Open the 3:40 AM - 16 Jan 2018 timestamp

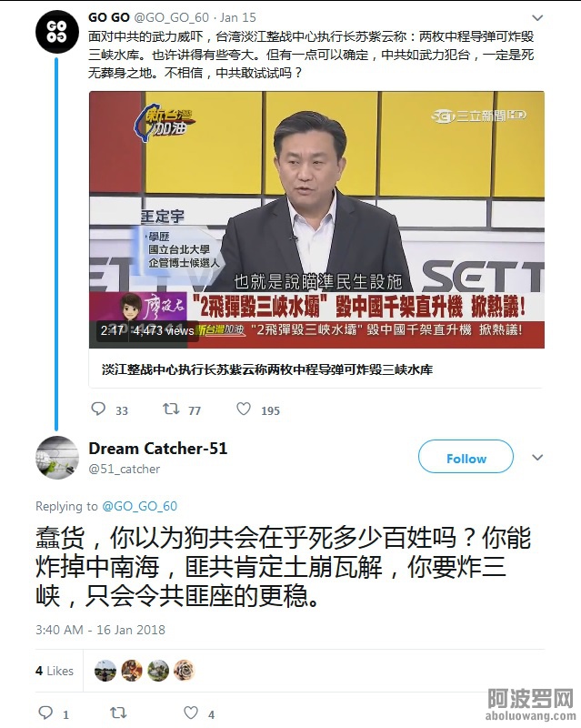(100, 630)
